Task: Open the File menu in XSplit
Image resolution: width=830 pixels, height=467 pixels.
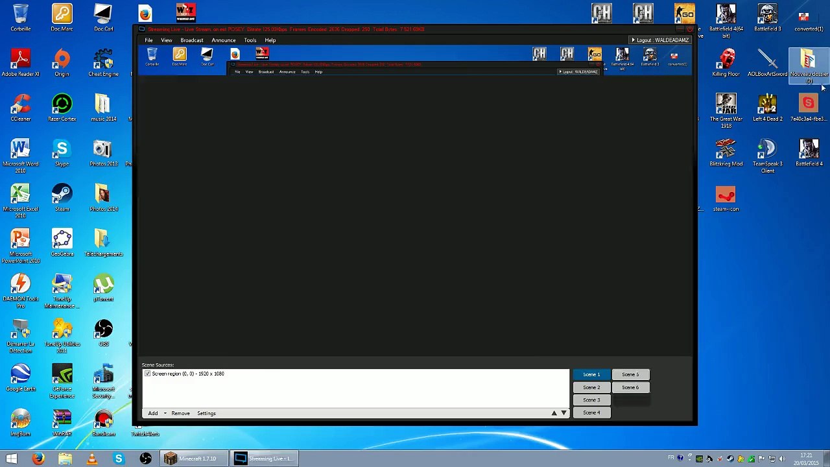Action: [x=148, y=40]
